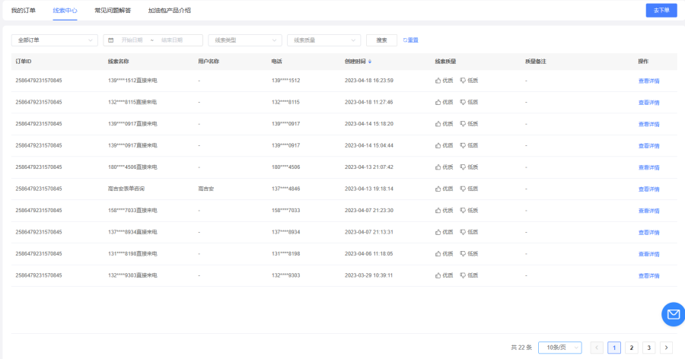This screenshot has width=685, height=359.
Task: Open 查看详情 for 139****1512 lead
Action: click(648, 81)
